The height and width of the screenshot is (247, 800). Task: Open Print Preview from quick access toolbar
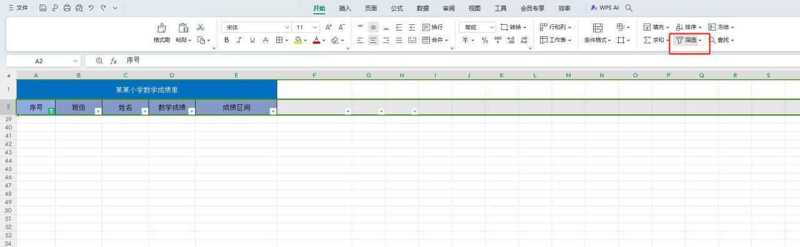click(x=79, y=8)
